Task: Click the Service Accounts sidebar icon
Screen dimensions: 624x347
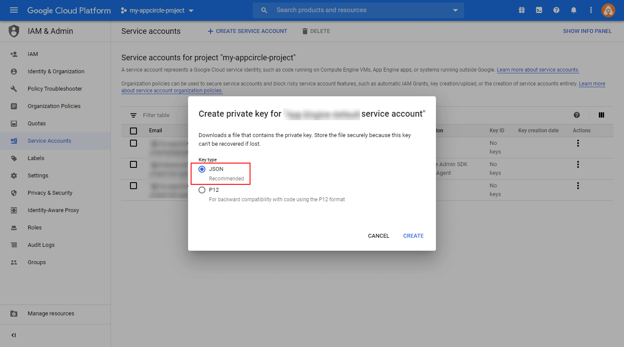Action: pos(14,141)
